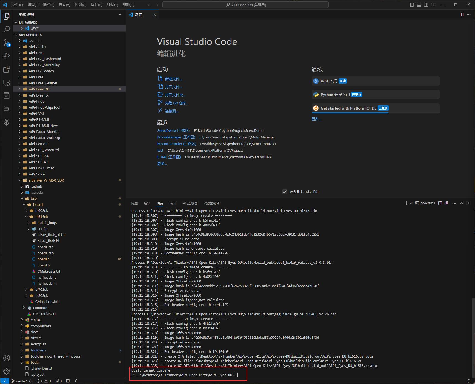Open Get started with PlatformIO IDE walkthrough
This screenshot has height=384, width=475.
(x=375, y=108)
